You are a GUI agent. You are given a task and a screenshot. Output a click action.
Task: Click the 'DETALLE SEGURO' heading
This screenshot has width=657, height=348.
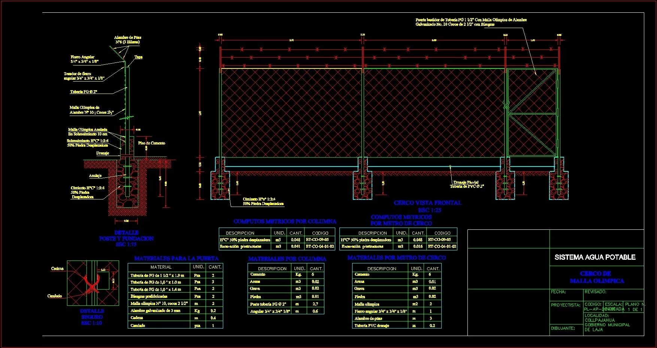click(92, 314)
